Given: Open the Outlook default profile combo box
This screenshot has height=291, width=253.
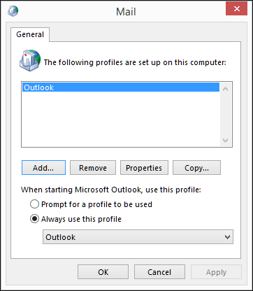Looking at the screenshot, I should [138, 237].
